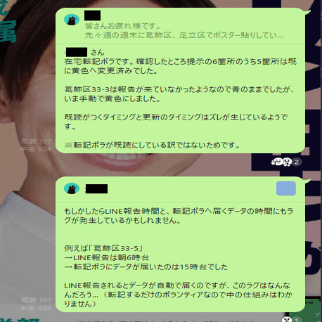Image resolution: width=322 pixels, height=322 pixels.
Task: Show readers via 既読 307 beside the 3:24 message
Action: click(36, 141)
